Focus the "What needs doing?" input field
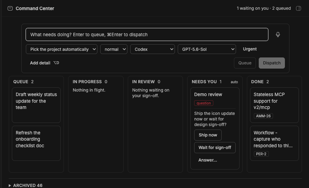309x188 pixels. point(147,34)
